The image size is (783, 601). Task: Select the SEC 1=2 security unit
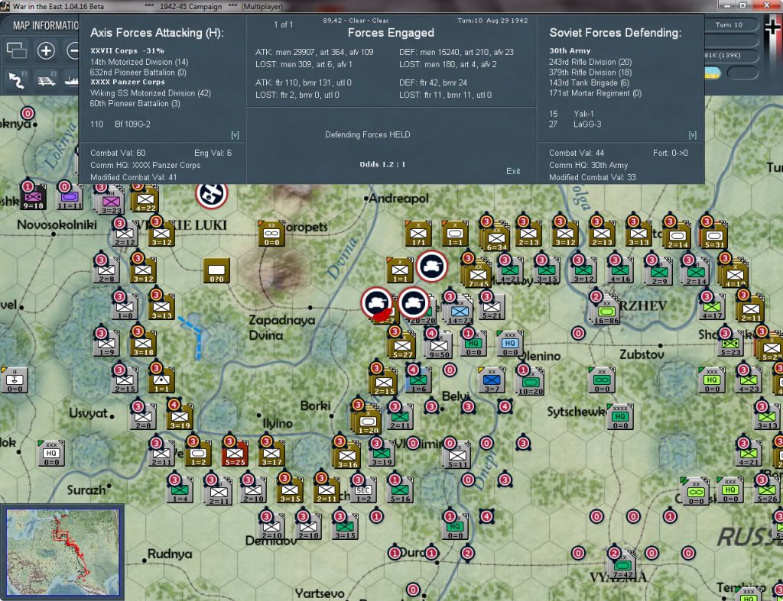(x=363, y=490)
